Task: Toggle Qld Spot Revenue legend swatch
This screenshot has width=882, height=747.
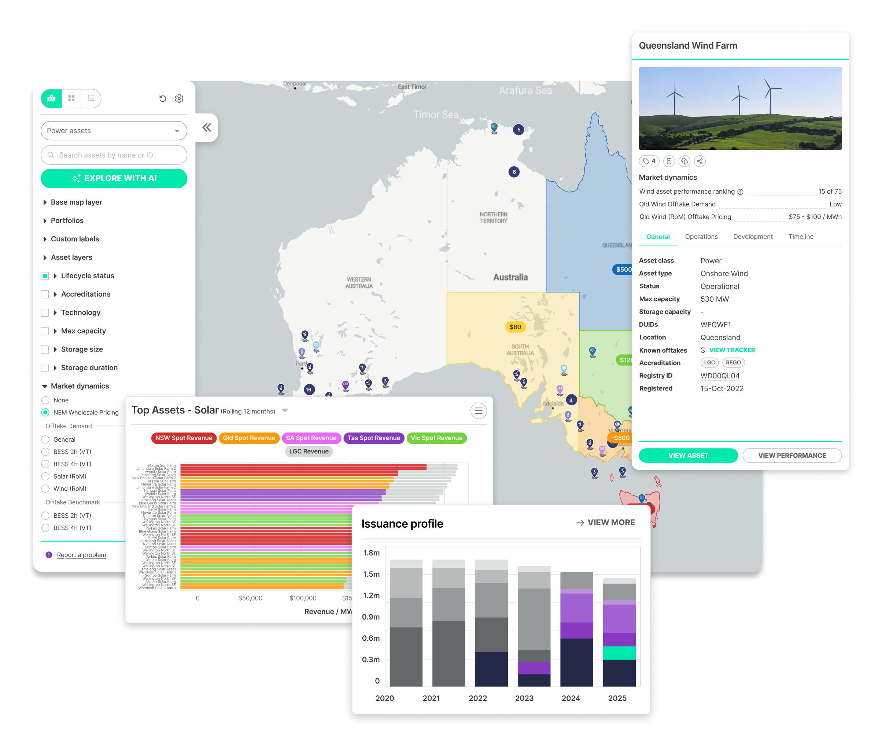Action: pos(249,438)
